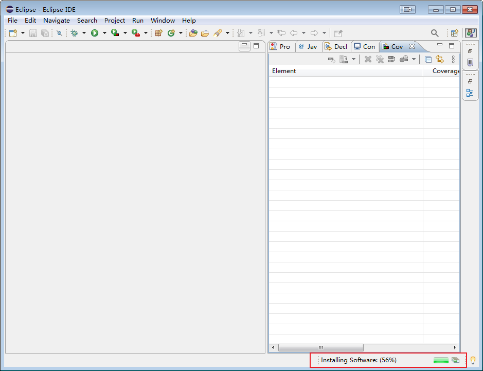Open the Run menu
Screen dimensions: 483x371
pyautogui.click(x=138, y=21)
